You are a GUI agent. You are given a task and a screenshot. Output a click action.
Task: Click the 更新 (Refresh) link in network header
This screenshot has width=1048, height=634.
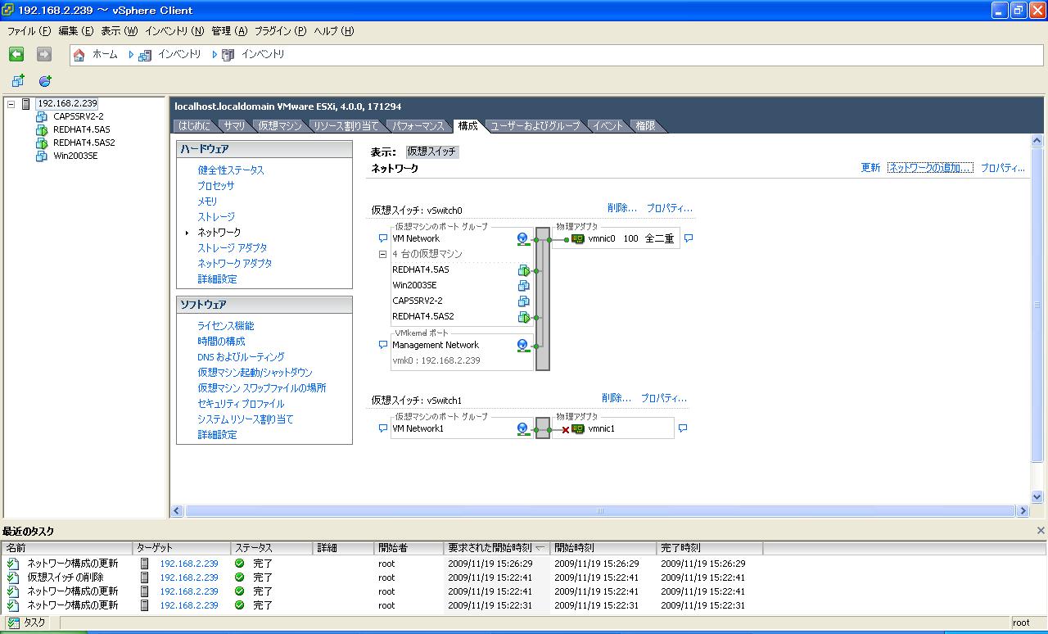coord(871,168)
